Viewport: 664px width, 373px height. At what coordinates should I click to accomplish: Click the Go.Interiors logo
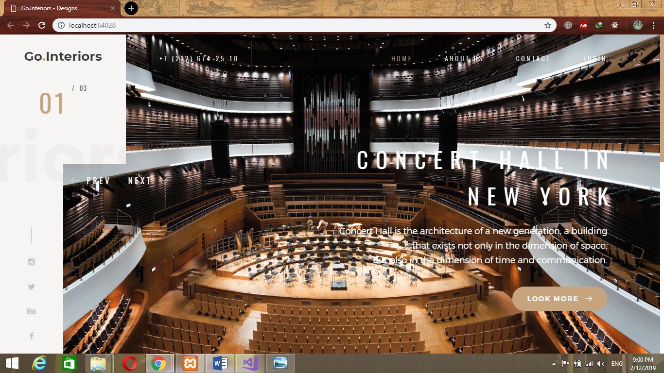tap(63, 56)
